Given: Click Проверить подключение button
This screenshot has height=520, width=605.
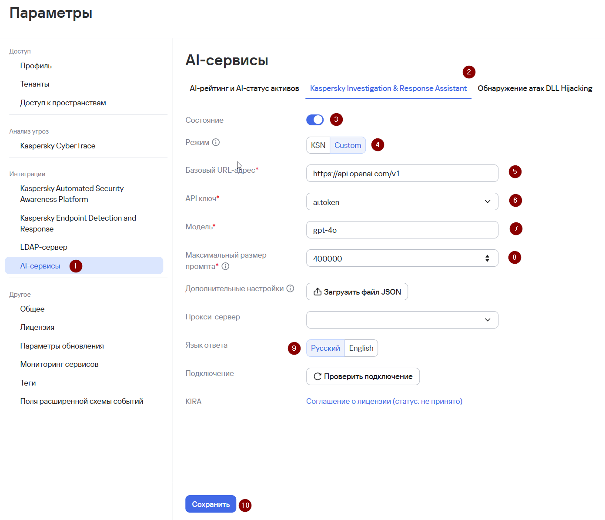Looking at the screenshot, I should click(x=363, y=376).
